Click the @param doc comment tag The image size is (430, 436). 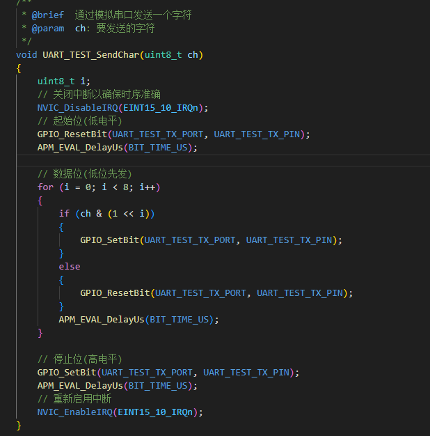pyautogui.click(x=48, y=29)
